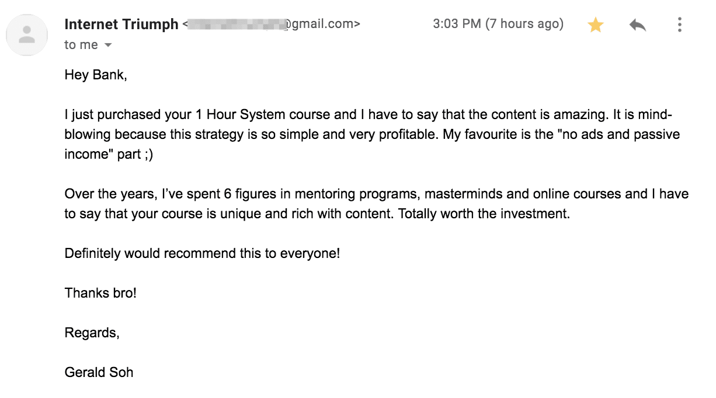Click the "to me" recipient text

(x=81, y=46)
